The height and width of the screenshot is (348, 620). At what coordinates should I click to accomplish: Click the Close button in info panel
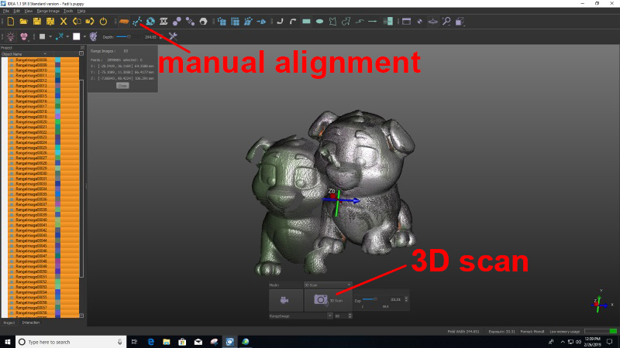(122, 86)
